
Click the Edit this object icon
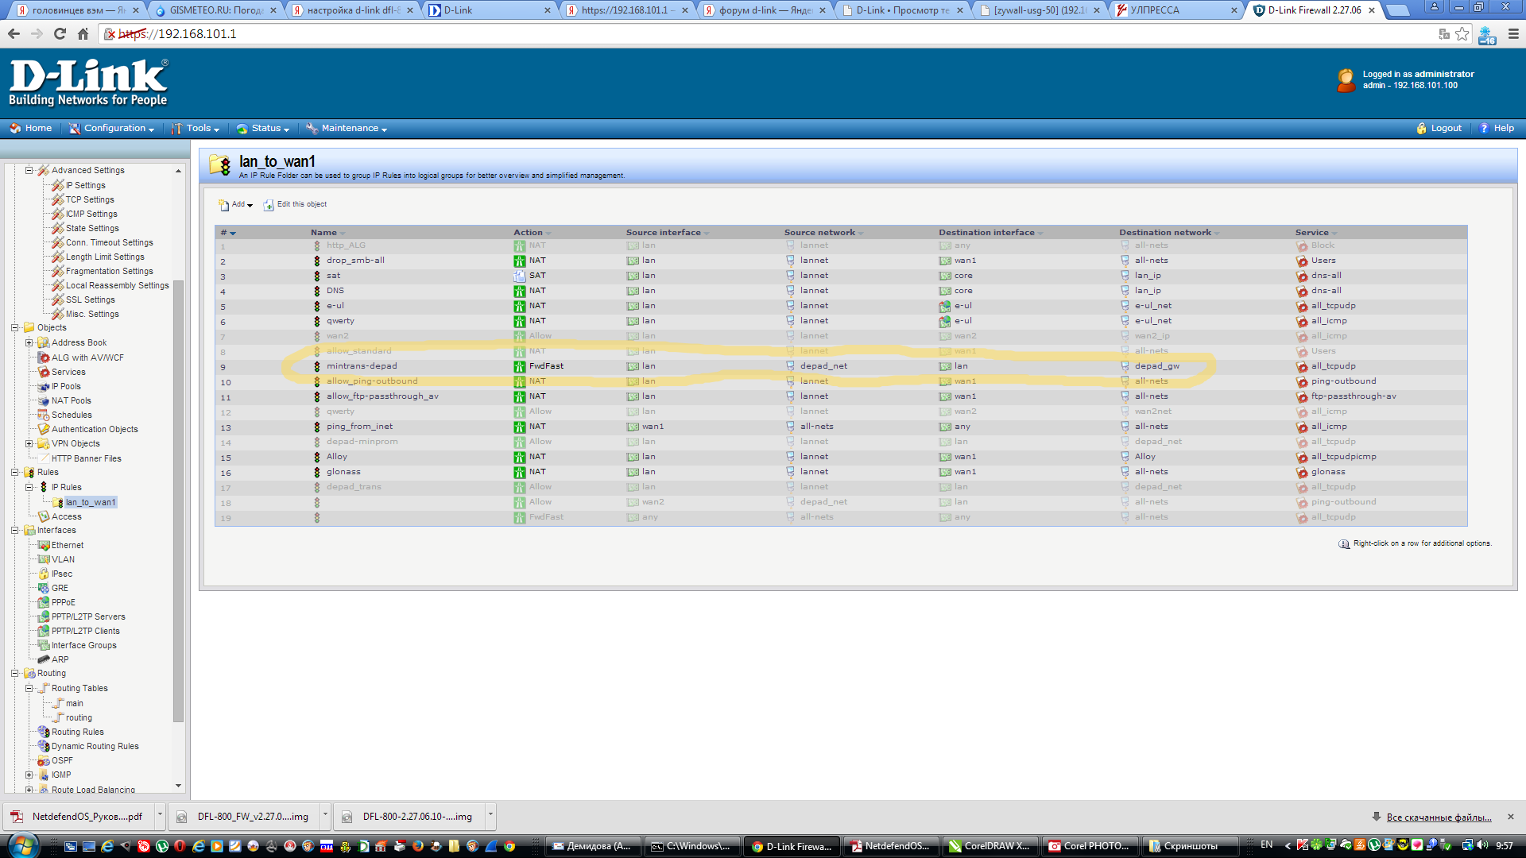(269, 205)
